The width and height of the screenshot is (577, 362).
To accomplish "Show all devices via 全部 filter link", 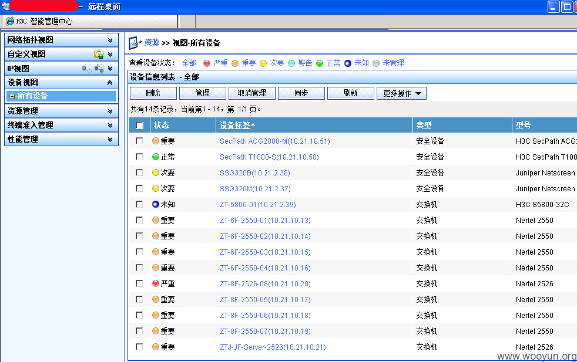I will (189, 63).
